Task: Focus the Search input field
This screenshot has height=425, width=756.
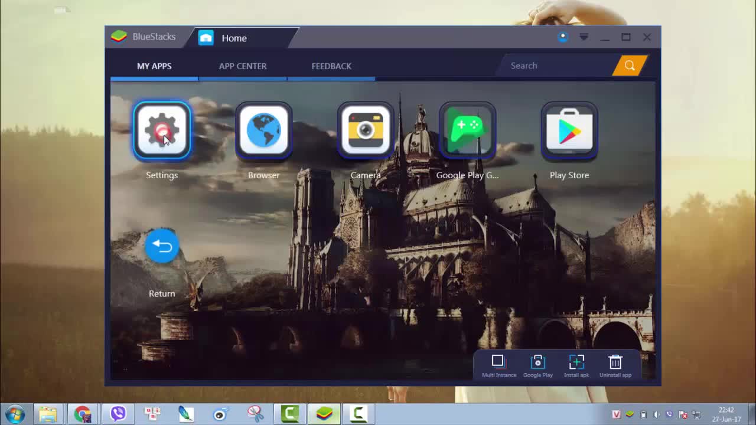Action: click(x=558, y=66)
